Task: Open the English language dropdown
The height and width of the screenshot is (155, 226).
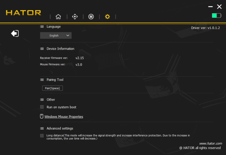Action: coord(56,35)
